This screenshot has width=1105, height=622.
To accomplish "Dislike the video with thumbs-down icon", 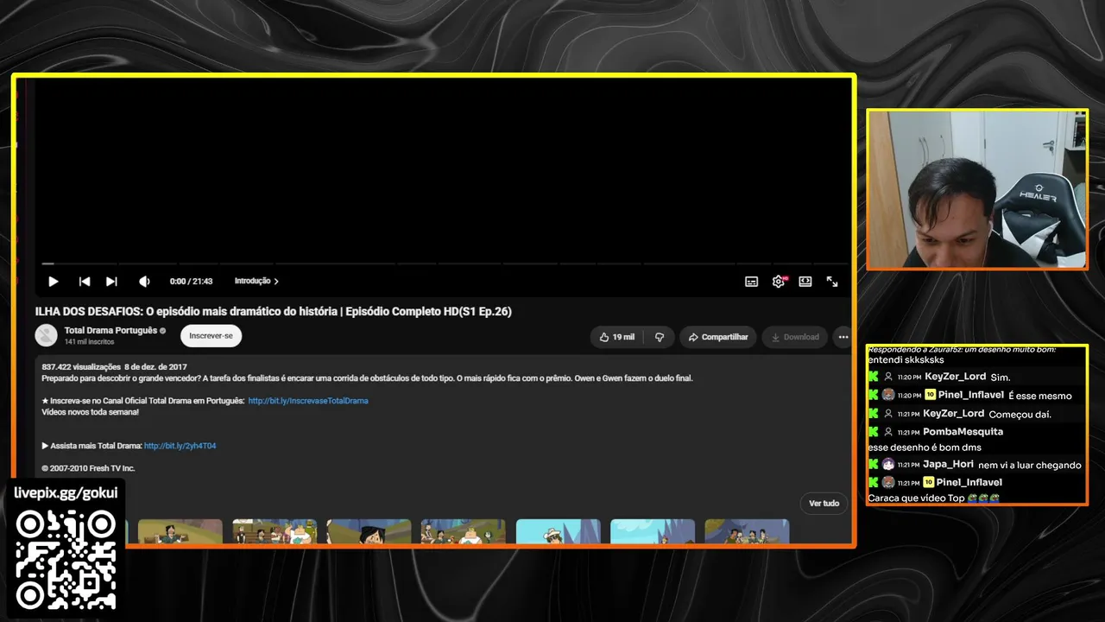I will tap(660, 337).
